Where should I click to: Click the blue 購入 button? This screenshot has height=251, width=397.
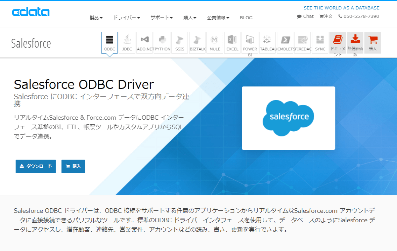(x=73, y=166)
